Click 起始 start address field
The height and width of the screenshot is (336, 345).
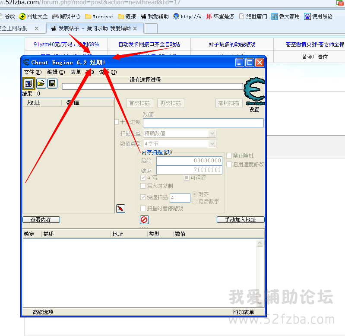189,161
